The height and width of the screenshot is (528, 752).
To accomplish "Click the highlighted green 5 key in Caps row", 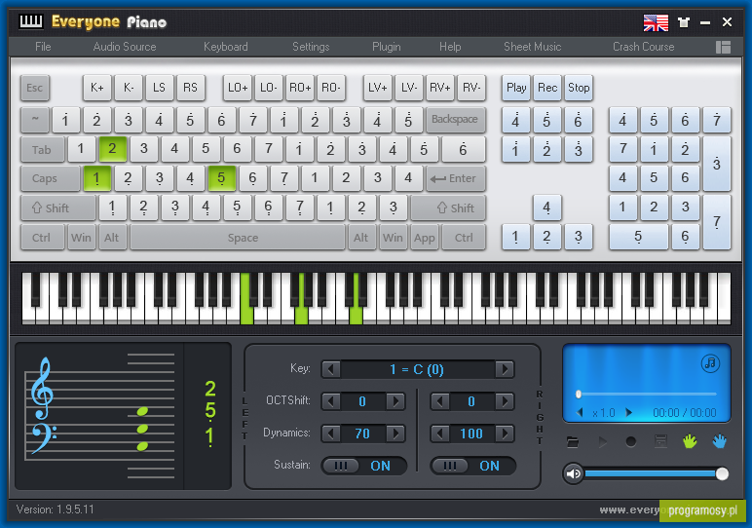I will click(221, 178).
